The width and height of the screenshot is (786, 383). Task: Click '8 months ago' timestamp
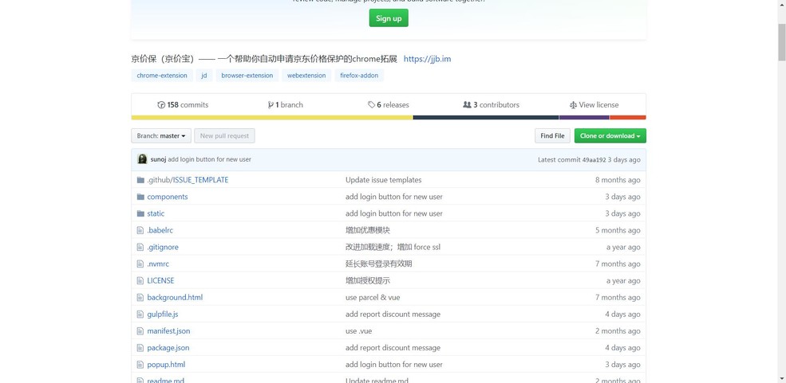click(618, 180)
